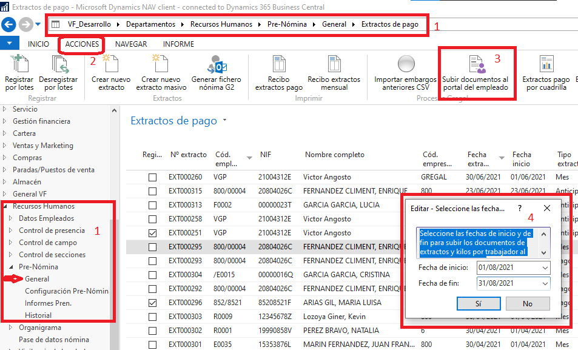Select Configuración Pre-Nómina in the sidebar
Screen dimensions: 578x350
coord(66,291)
